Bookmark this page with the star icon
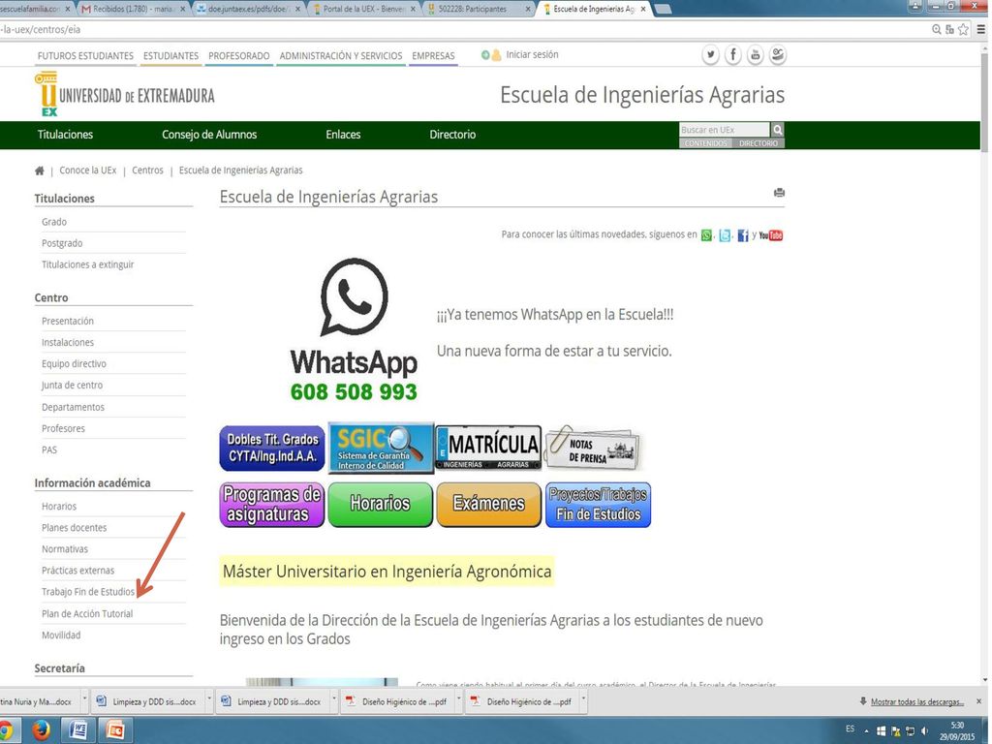This screenshot has width=992, height=744. 963,29
